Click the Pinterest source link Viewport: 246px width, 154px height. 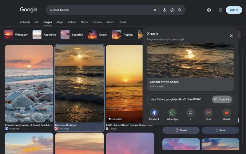pos(62,129)
